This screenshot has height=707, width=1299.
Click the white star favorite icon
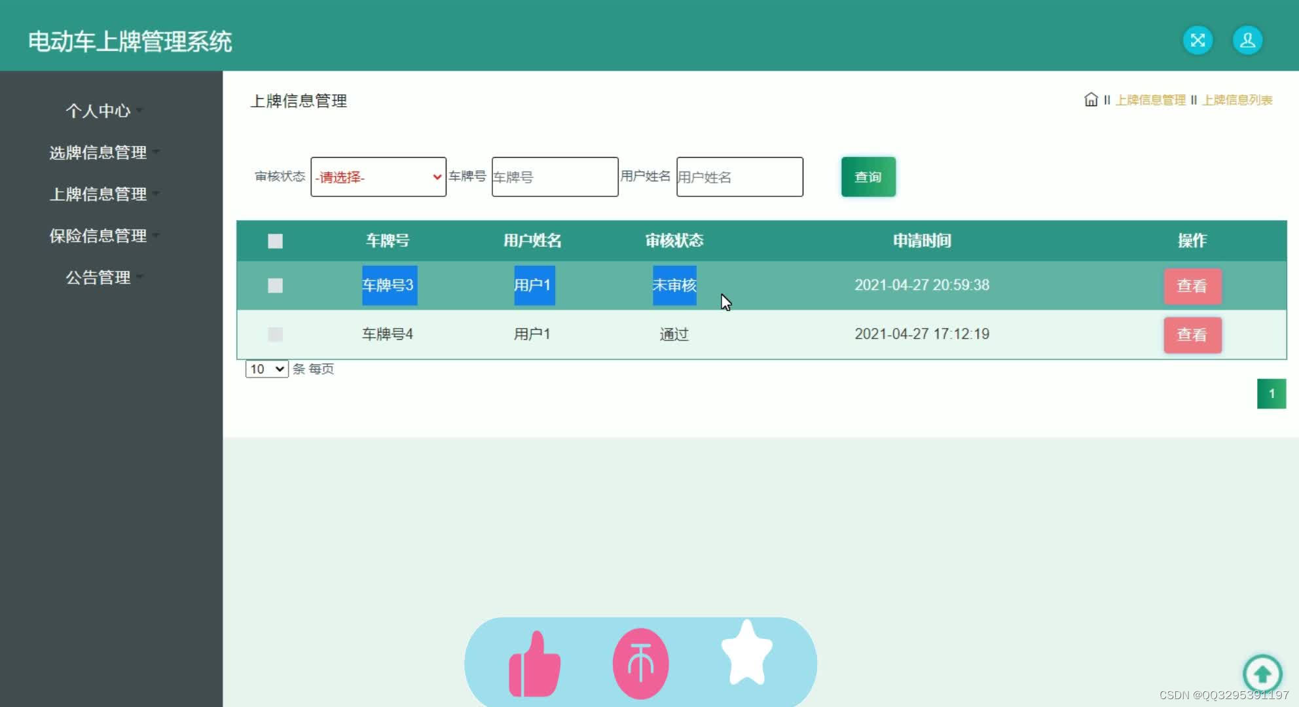point(746,653)
